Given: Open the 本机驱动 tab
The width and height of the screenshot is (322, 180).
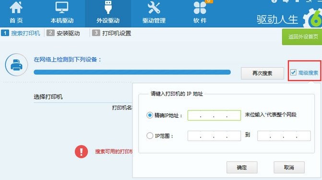Looking at the screenshot, I should point(62,13).
